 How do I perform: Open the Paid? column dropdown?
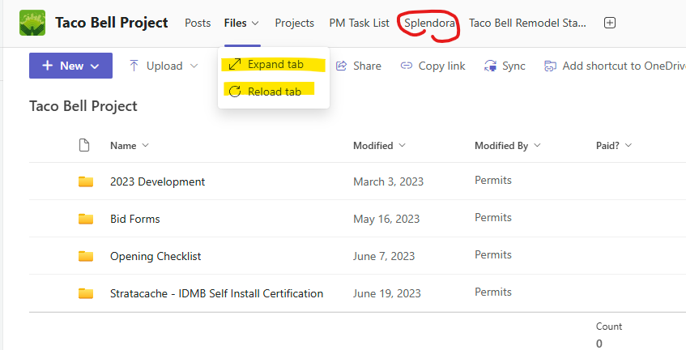pyautogui.click(x=628, y=145)
